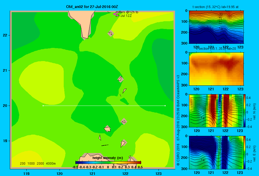259x176 pixels.
Task: Click the '2000' depth contour legend entry
Action: 40,164
